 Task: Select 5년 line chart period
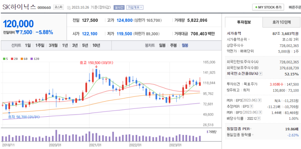click(x=85, y=46)
